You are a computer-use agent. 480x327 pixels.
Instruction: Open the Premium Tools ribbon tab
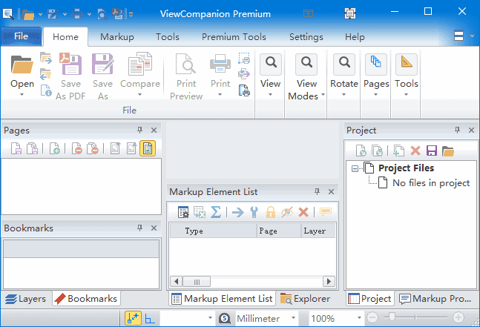coord(234,36)
